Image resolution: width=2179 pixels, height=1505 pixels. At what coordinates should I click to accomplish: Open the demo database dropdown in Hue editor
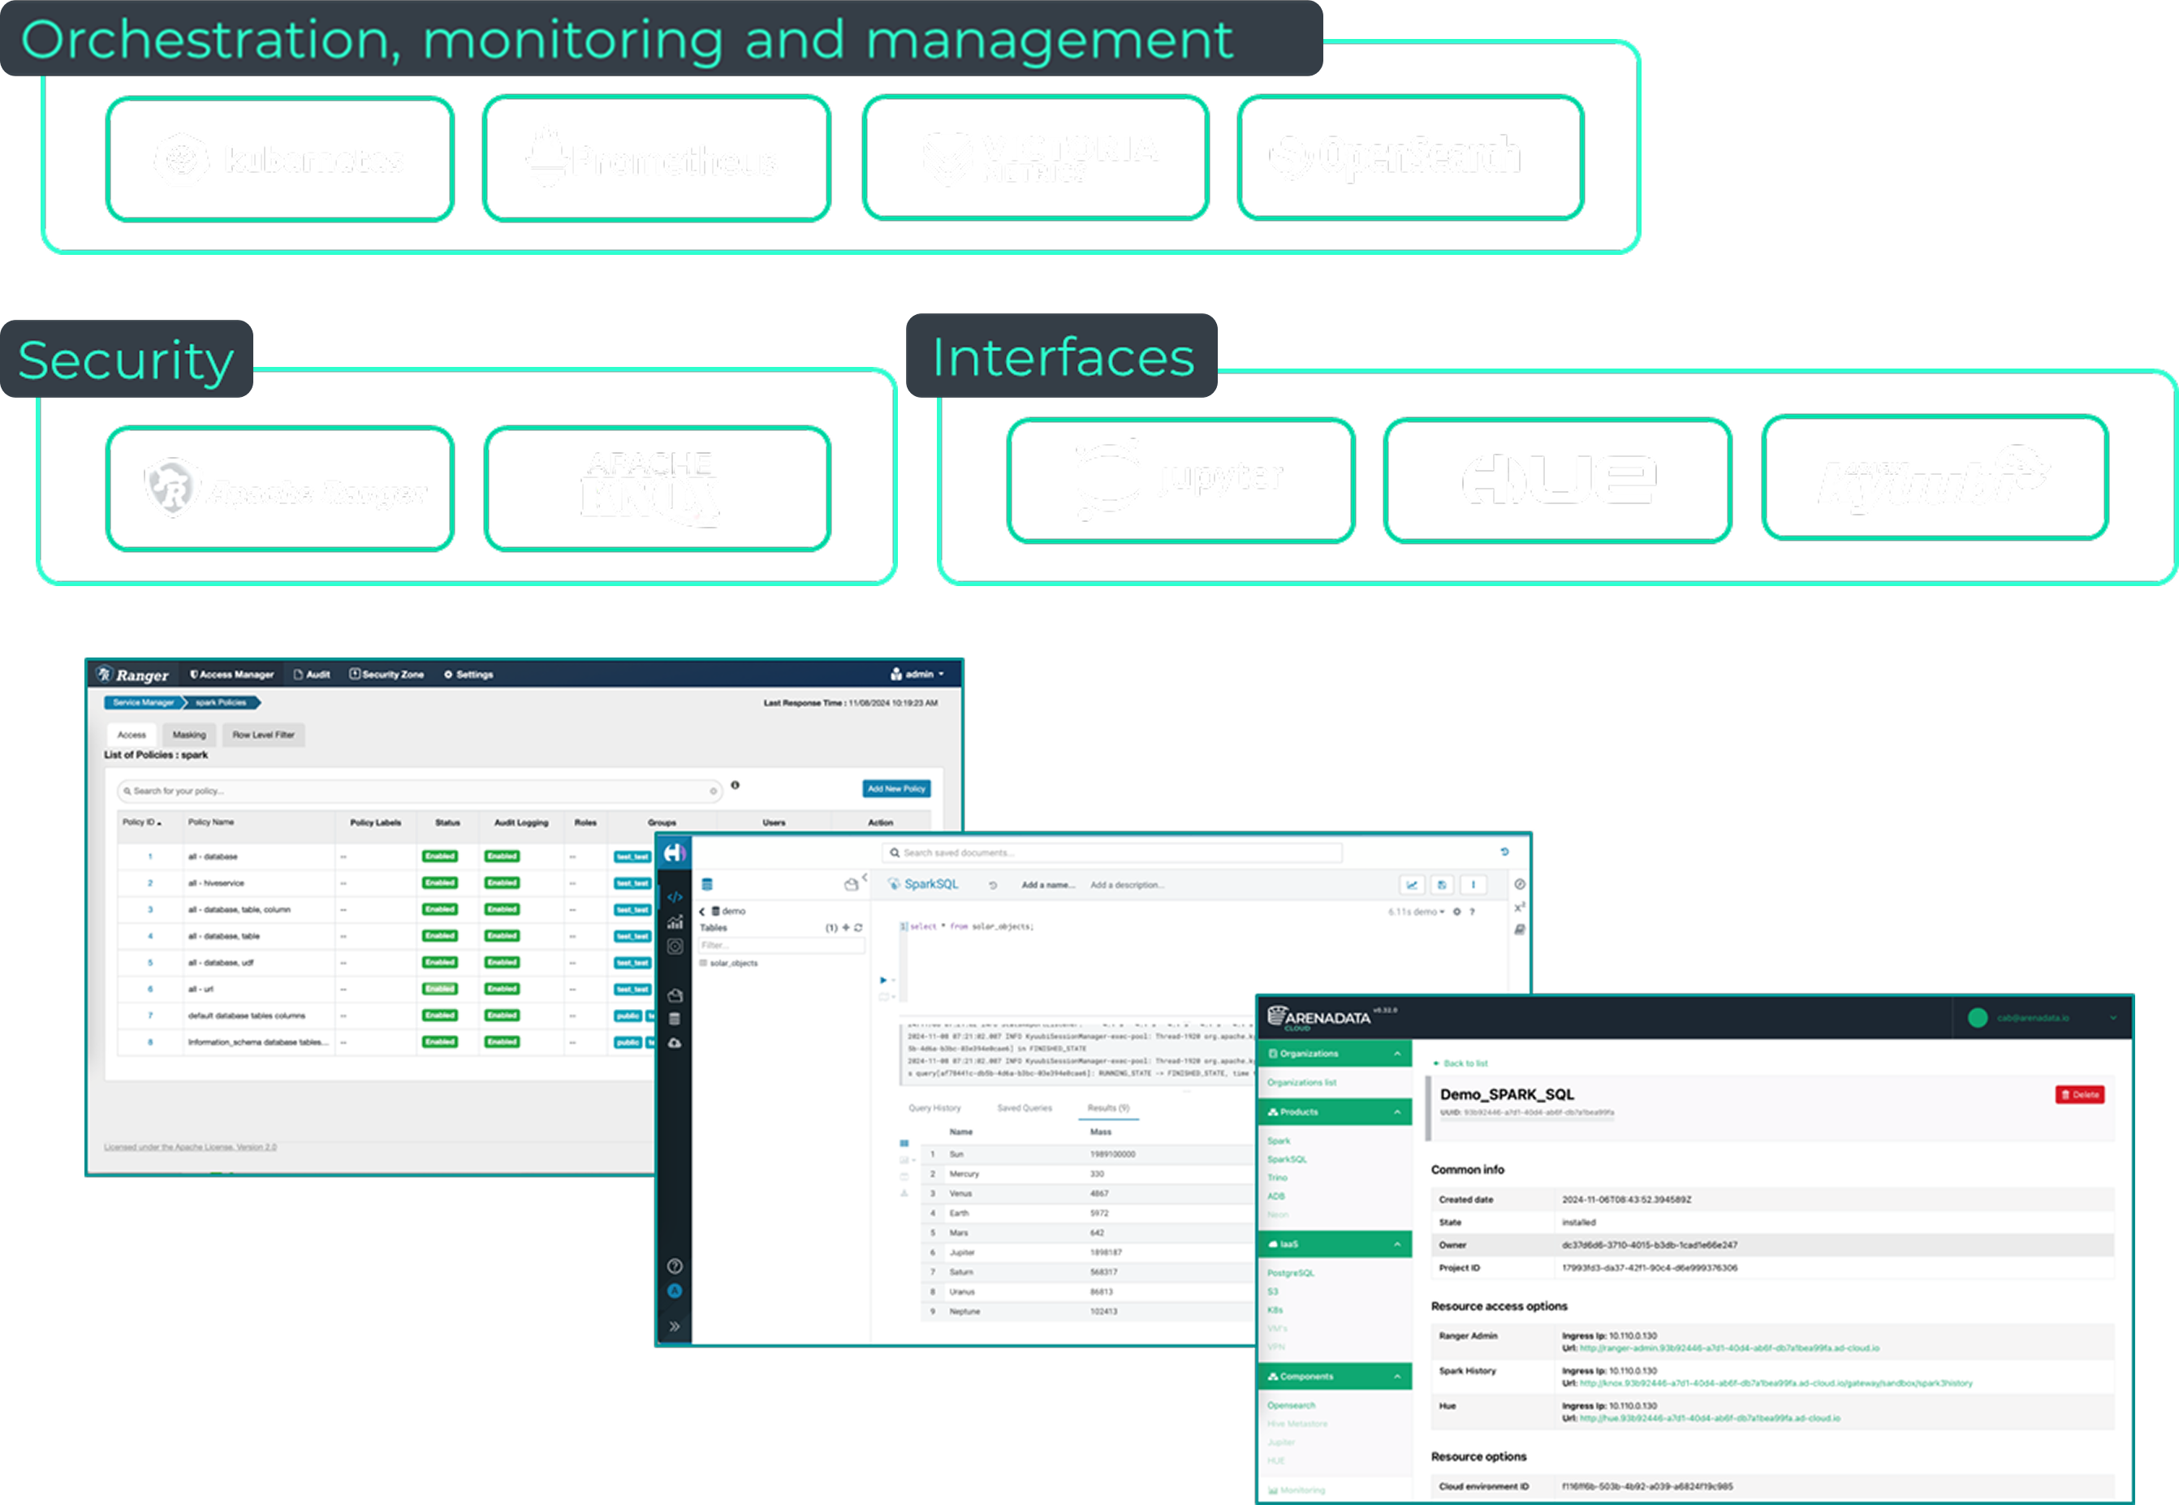point(1430,912)
